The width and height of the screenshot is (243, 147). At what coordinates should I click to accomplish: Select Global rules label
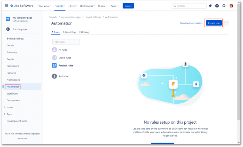(65, 58)
